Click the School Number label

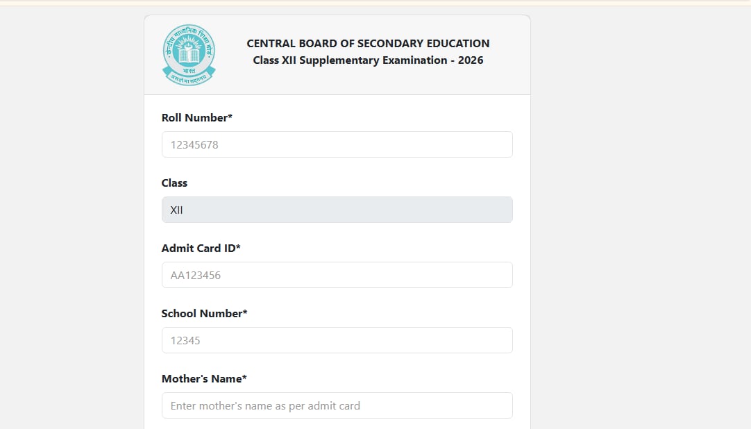pyautogui.click(x=204, y=314)
